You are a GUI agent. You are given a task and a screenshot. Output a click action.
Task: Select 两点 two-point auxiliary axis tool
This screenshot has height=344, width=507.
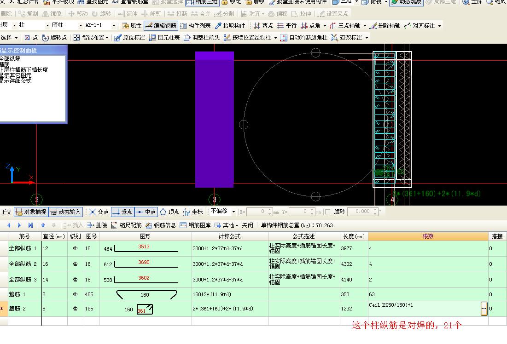pos(263,25)
